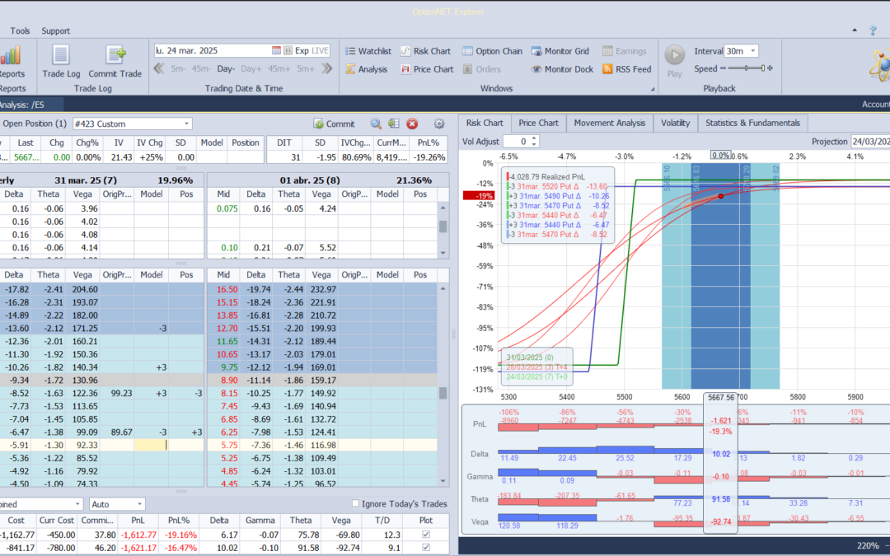Viewport: 890px width, 556px height.
Task: Start playback with the Play button
Action: pos(674,61)
